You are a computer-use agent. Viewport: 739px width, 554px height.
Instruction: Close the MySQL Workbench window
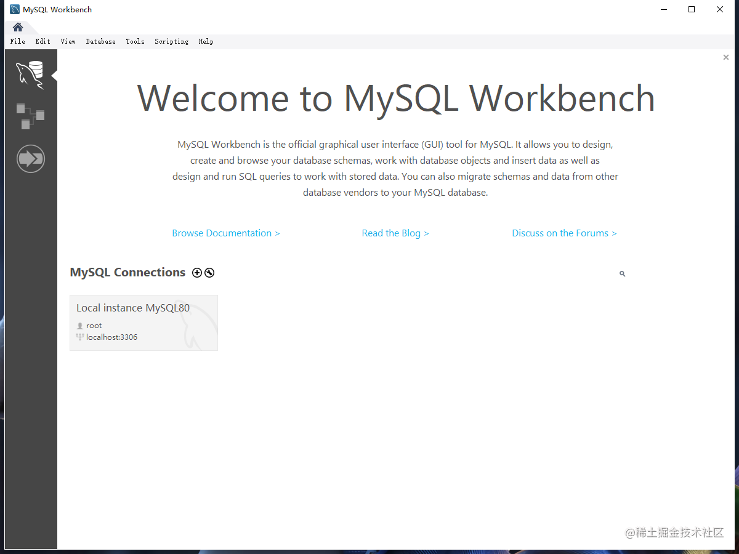tap(720, 9)
